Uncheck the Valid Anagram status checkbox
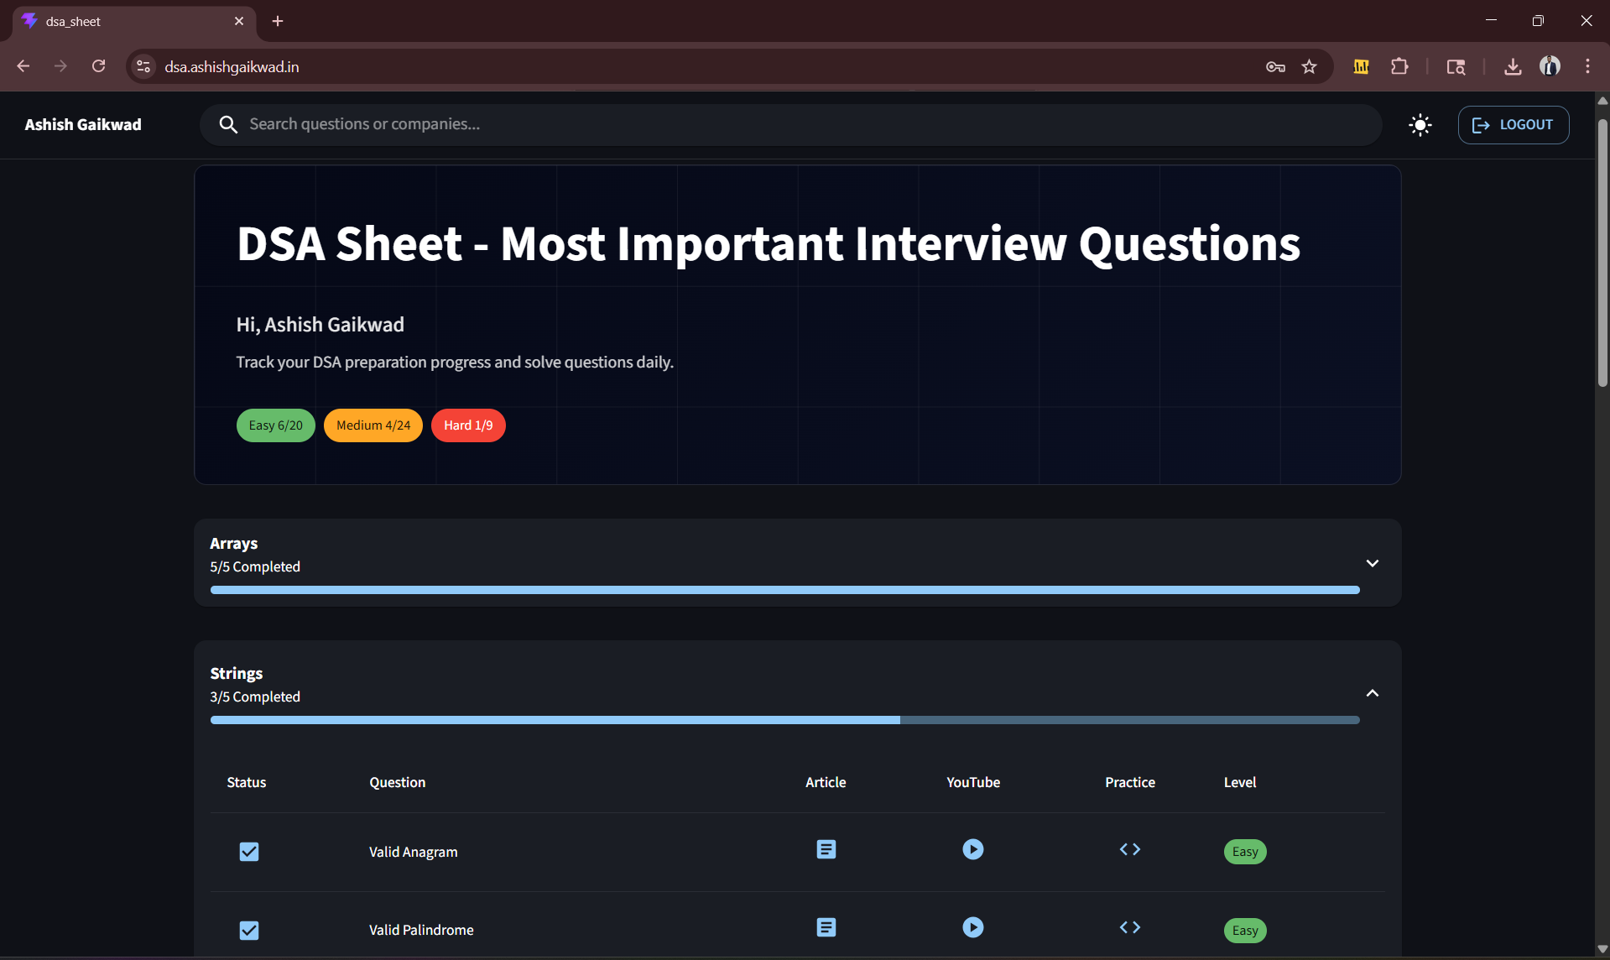1610x960 pixels. [248, 852]
